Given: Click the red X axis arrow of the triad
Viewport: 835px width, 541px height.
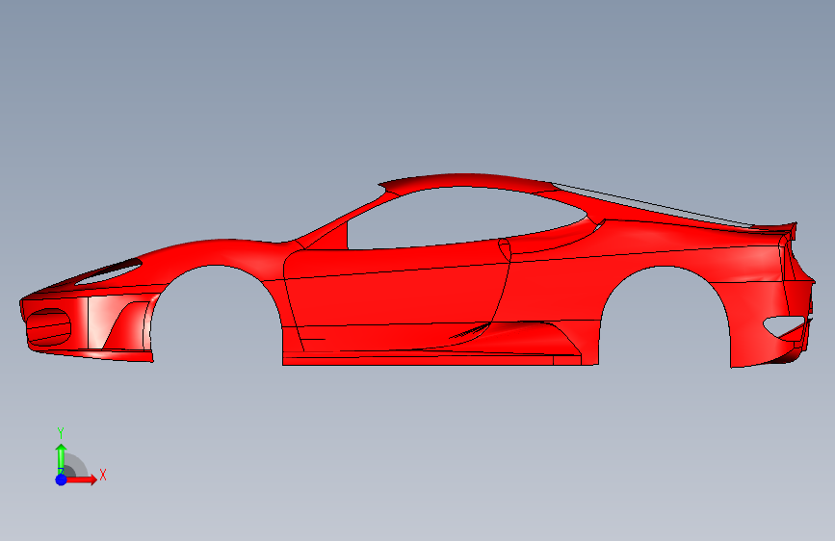Looking at the screenshot, I should [81, 479].
